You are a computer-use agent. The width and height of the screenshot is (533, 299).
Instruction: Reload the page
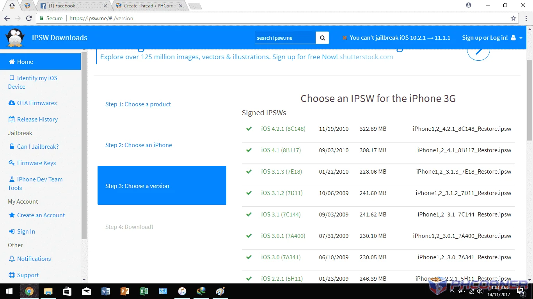pyautogui.click(x=29, y=18)
